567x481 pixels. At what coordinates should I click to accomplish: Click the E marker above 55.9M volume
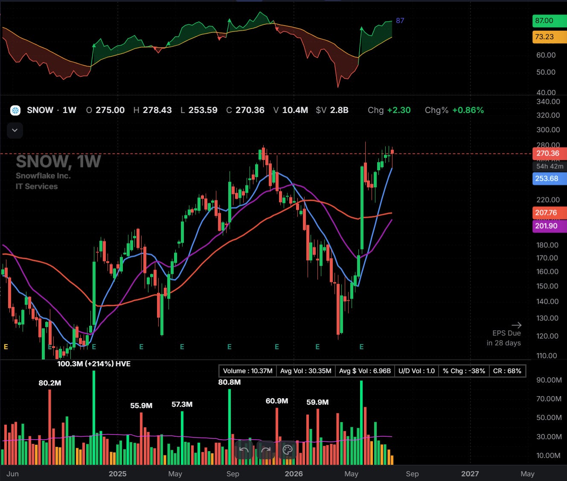pos(141,347)
